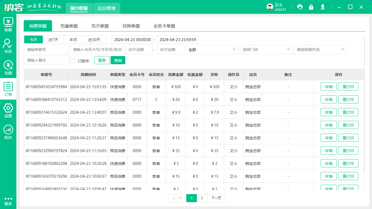Screen dimensions: 372x209
Task: Switch to the 充值单据 tab
Action: (69, 26)
